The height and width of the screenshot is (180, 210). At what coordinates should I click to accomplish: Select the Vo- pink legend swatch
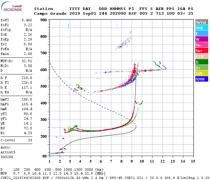[202, 45]
